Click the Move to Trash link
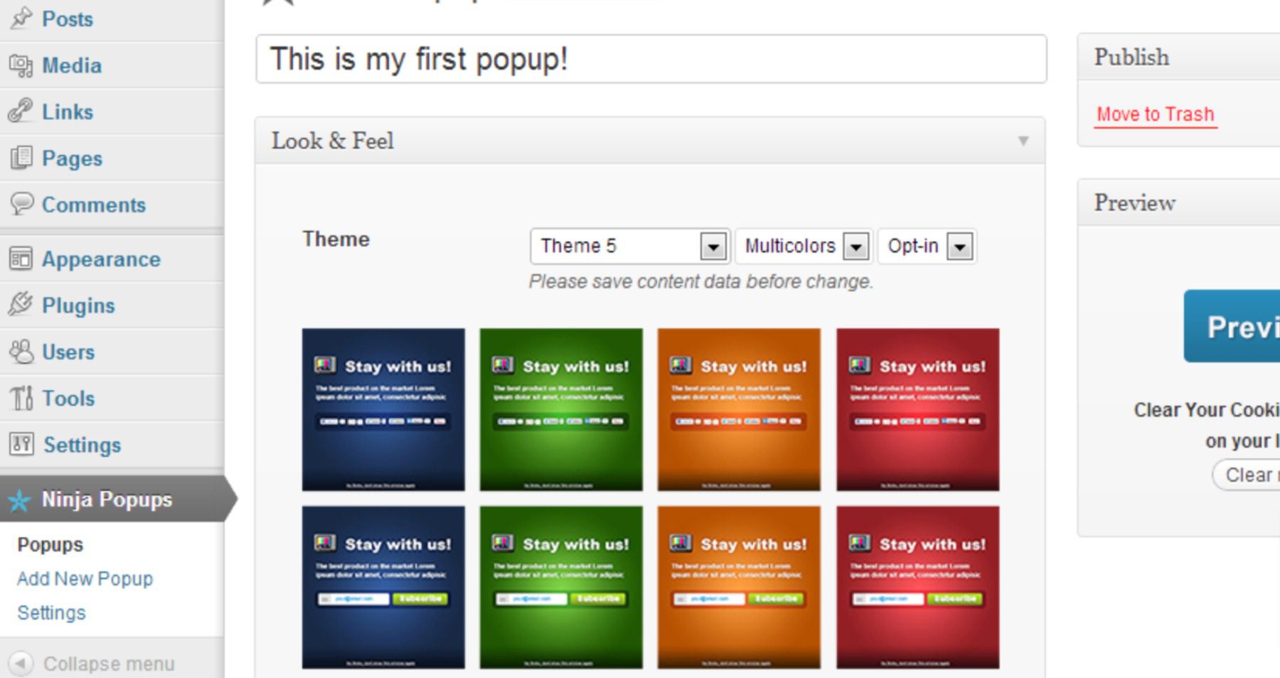Image resolution: width=1280 pixels, height=678 pixels. (x=1154, y=114)
